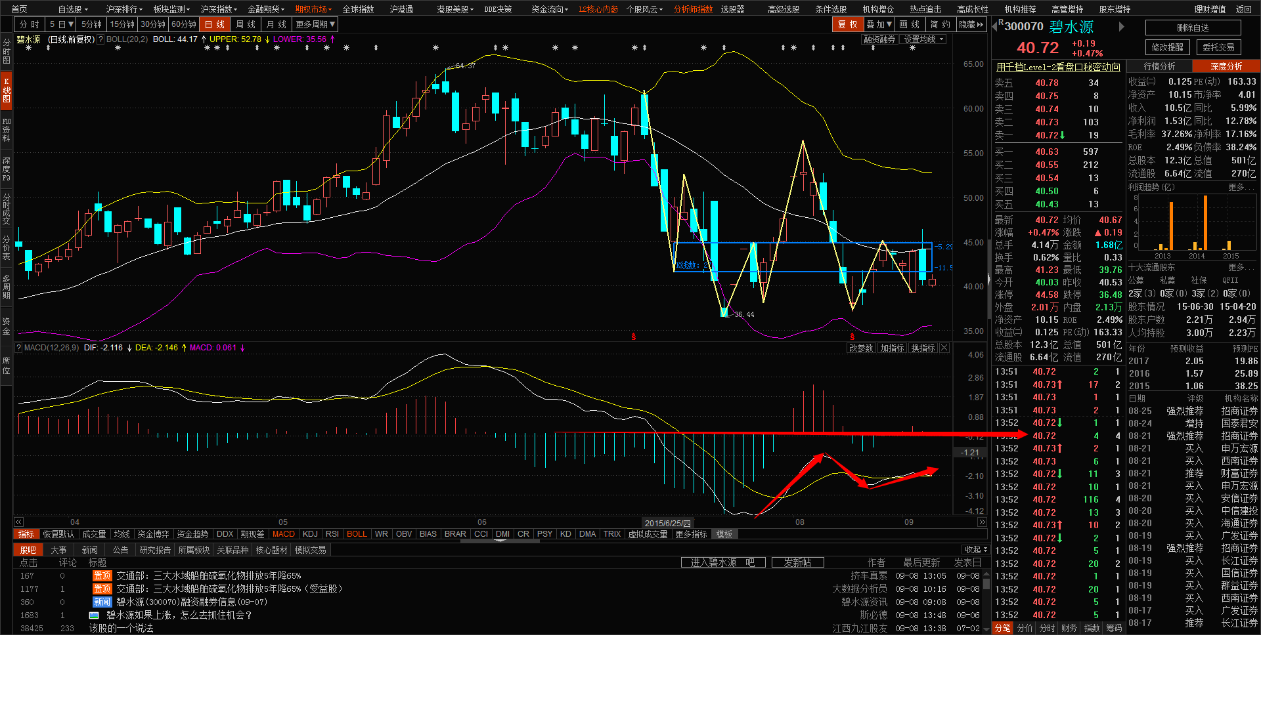
Task: Open the 用千档Level-2看盘口秘密动向 link
Action: pyautogui.click(x=1058, y=67)
